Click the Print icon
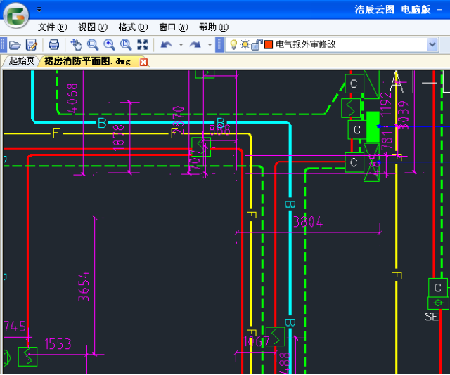Screen dimensions: 450x375 tap(53, 44)
